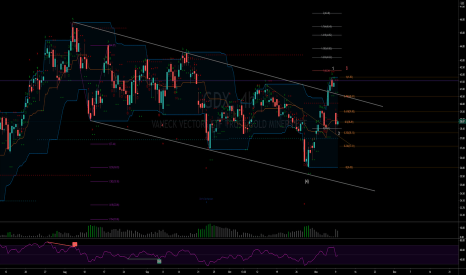Click the 40.00 price axis label
466x275 pixels.
click(x=462, y=104)
